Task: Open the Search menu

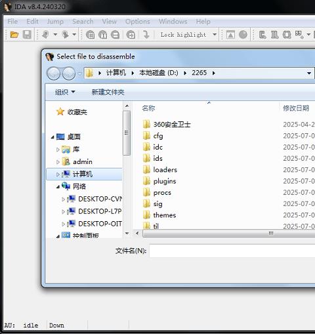Action: click(x=83, y=22)
